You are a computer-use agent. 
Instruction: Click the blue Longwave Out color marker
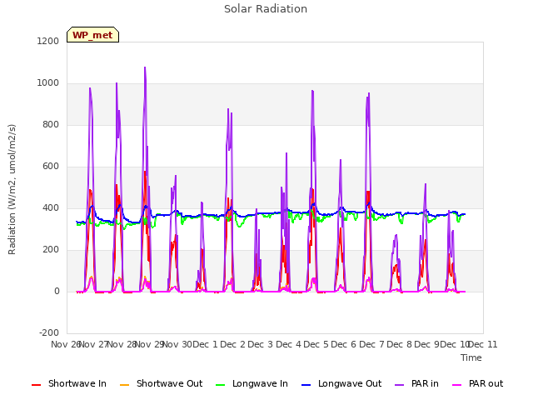pos(306,385)
